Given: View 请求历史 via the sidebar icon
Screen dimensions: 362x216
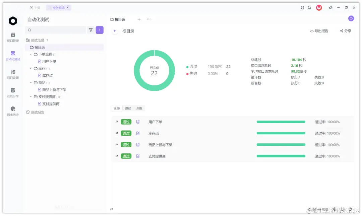Looking at the screenshot, I should pyautogui.click(x=12, y=111).
